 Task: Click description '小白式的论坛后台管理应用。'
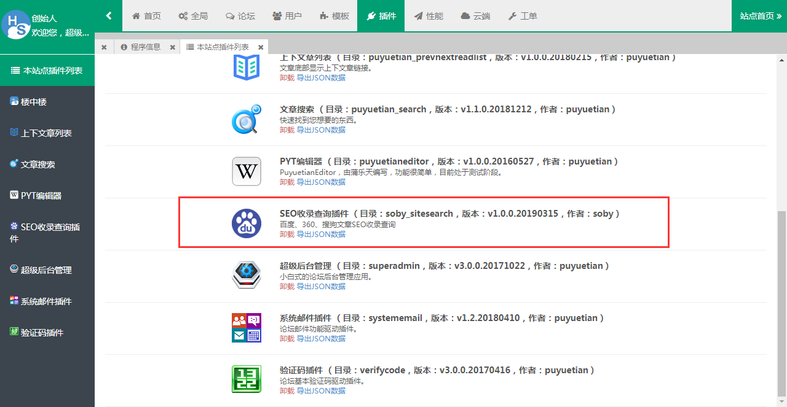pyautogui.click(x=326, y=277)
